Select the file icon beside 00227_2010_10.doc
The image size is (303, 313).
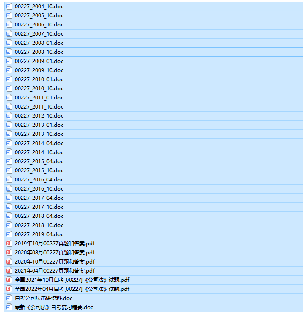9,89
